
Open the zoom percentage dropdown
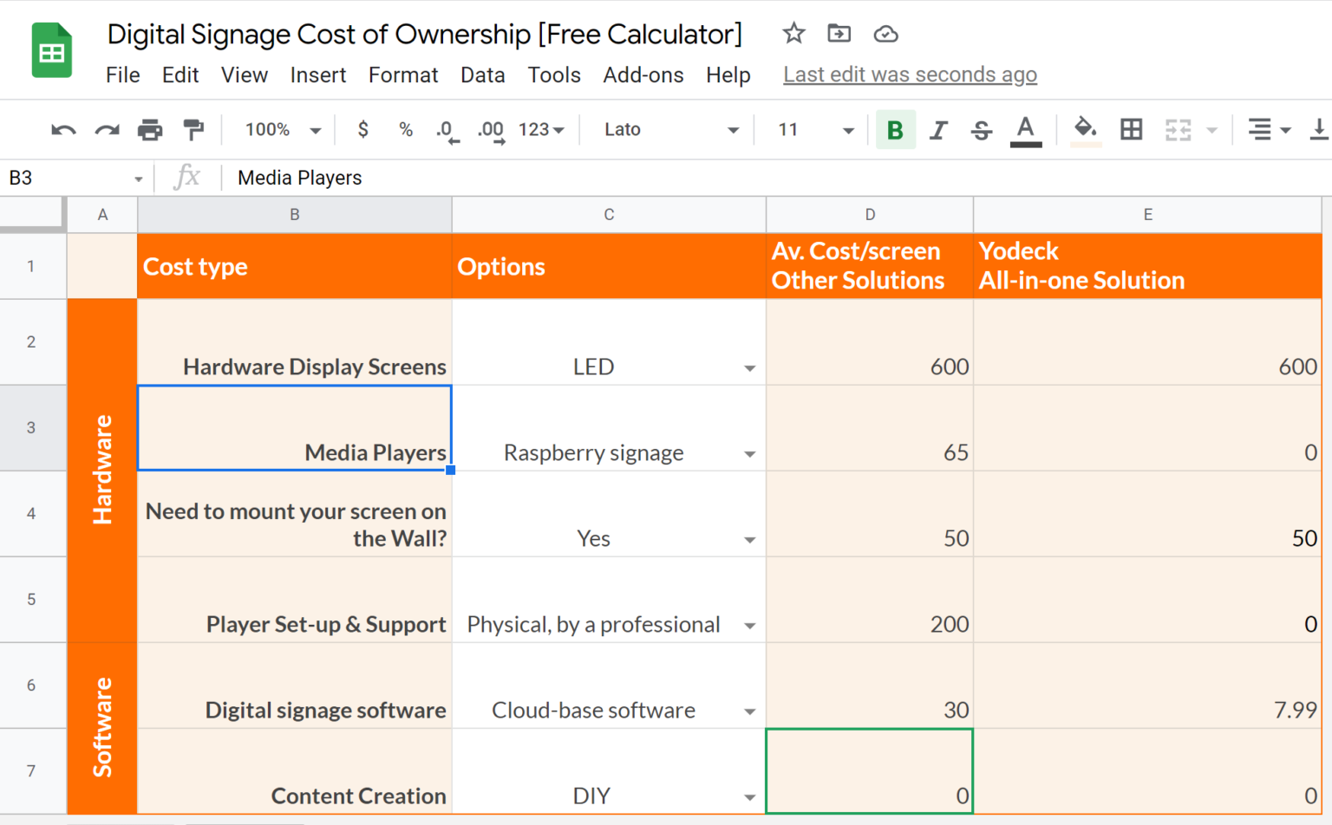click(x=279, y=129)
